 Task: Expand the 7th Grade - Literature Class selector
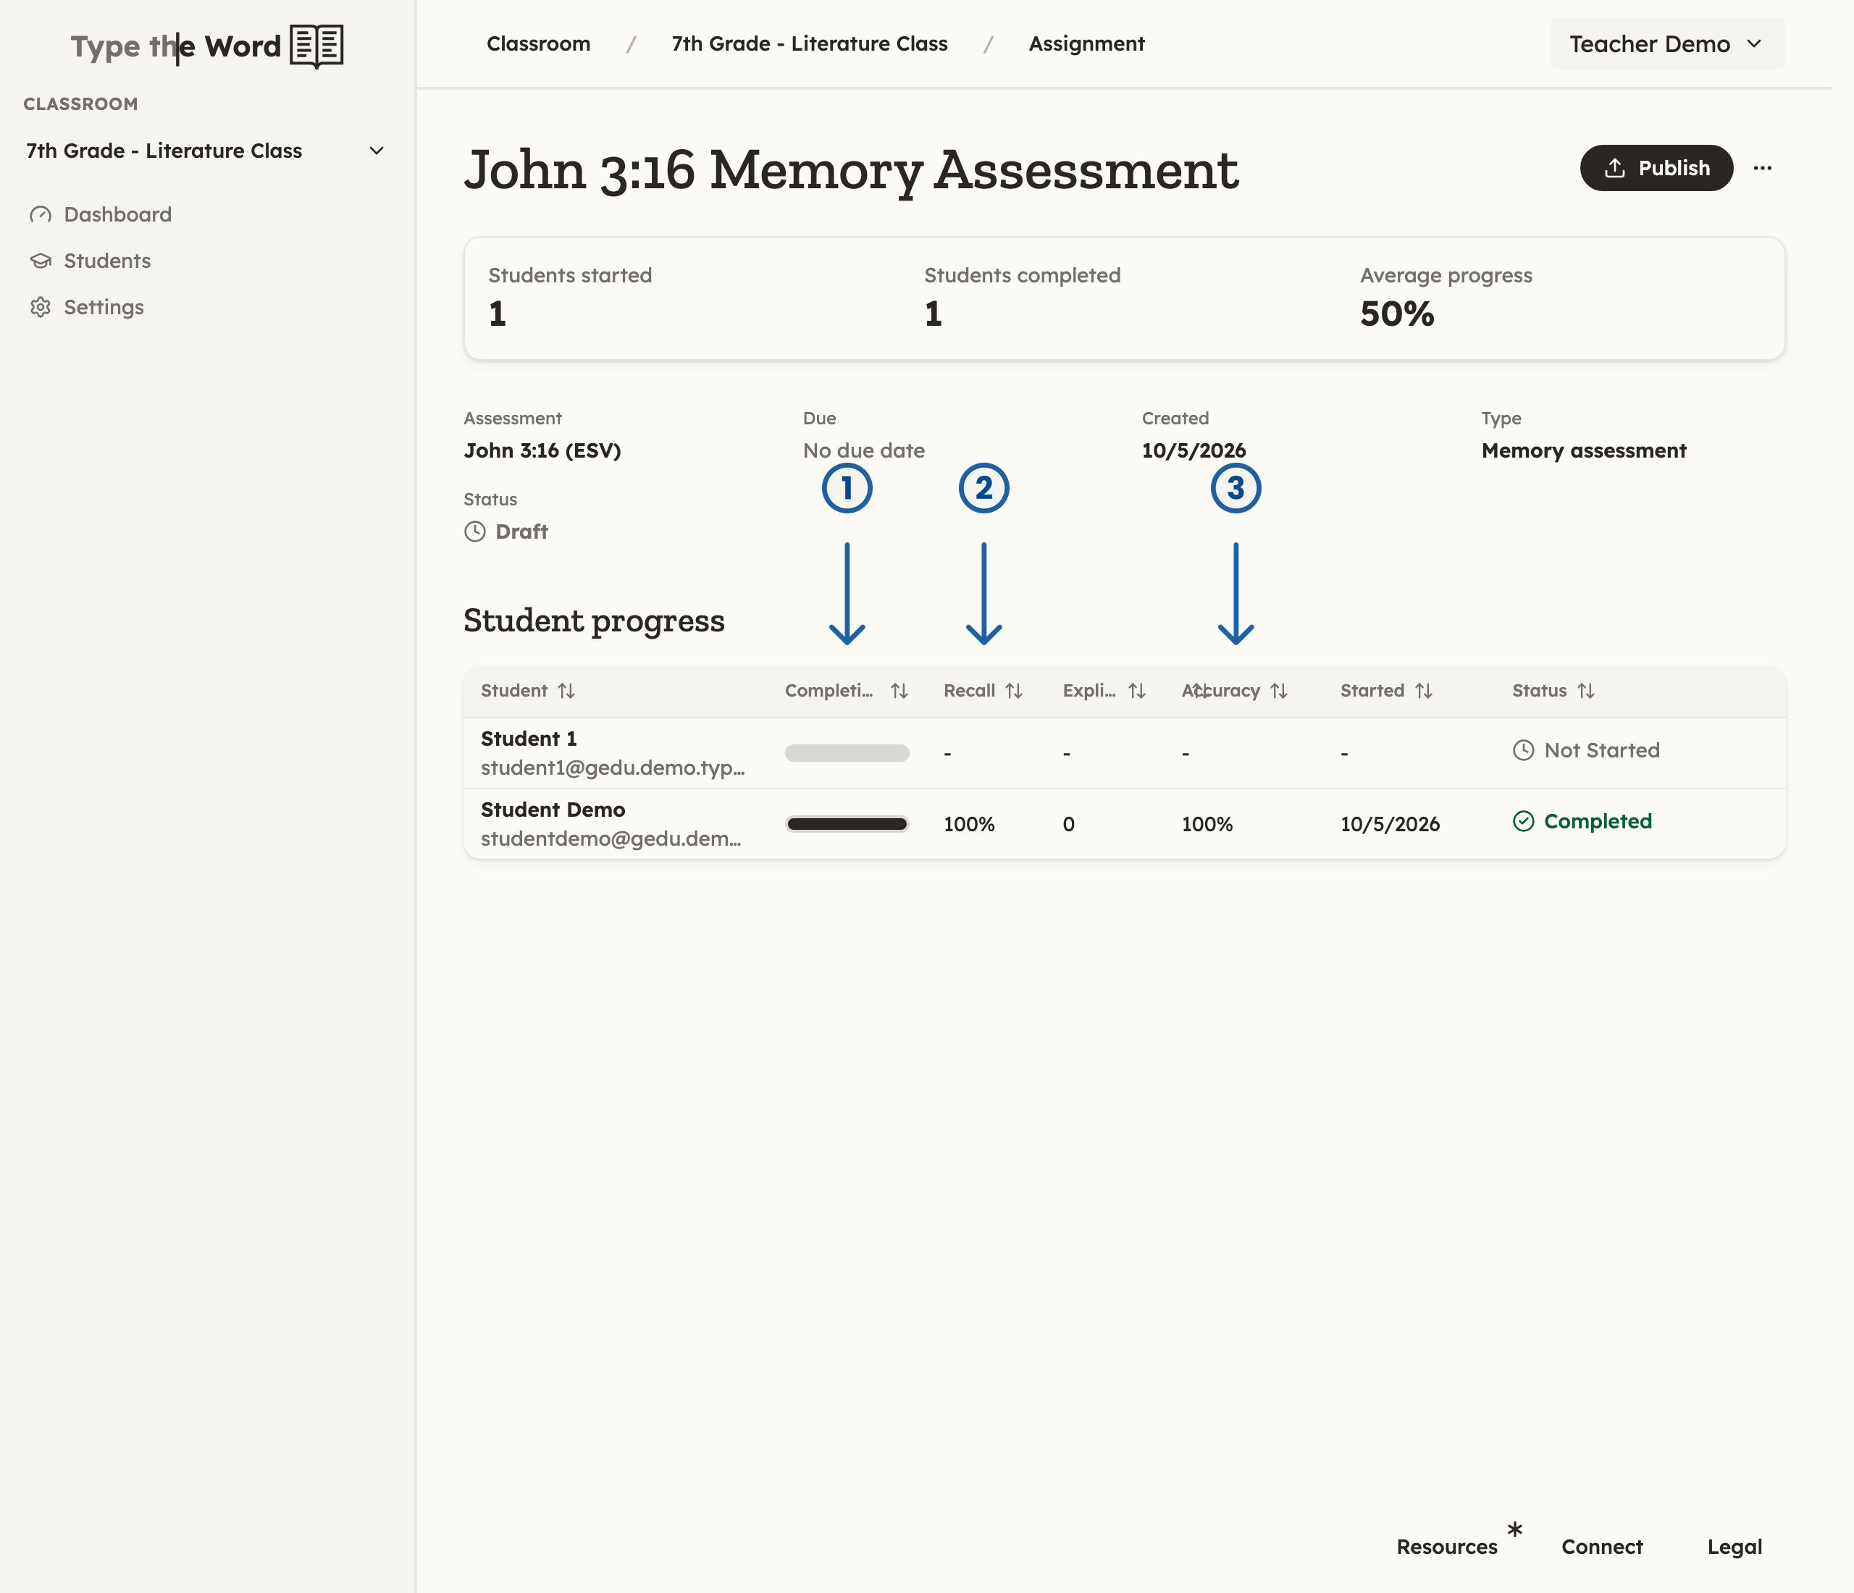pyautogui.click(x=206, y=151)
